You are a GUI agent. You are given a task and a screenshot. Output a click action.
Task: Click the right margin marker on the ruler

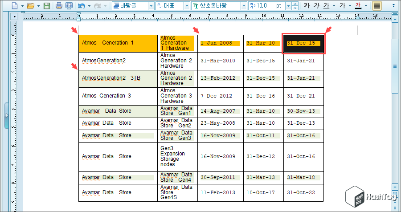[x=357, y=17]
